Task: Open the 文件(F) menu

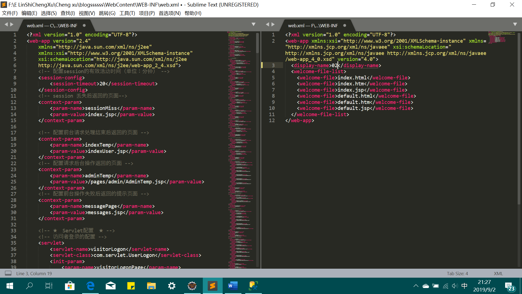Action: tap(10, 13)
